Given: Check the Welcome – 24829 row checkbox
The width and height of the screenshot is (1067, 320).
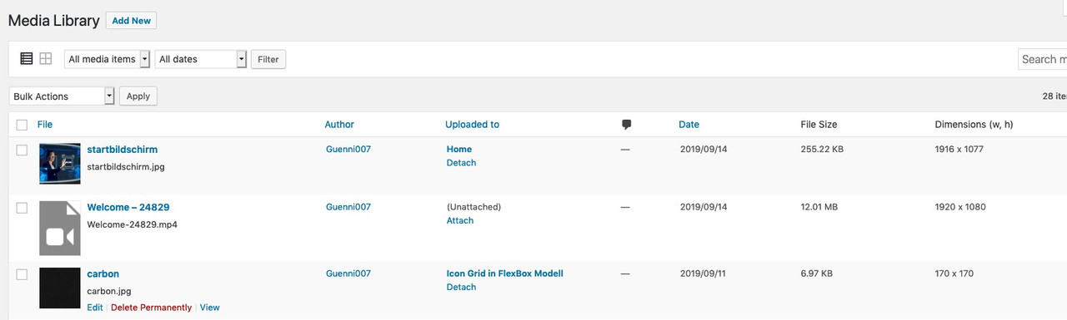Looking at the screenshot, I should coord(22,208).
